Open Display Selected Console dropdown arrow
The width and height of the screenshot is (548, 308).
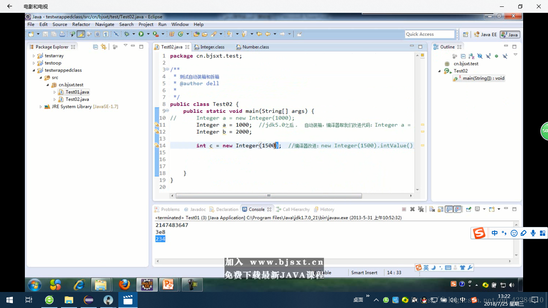pyautogui.click(x=484, y=209)
